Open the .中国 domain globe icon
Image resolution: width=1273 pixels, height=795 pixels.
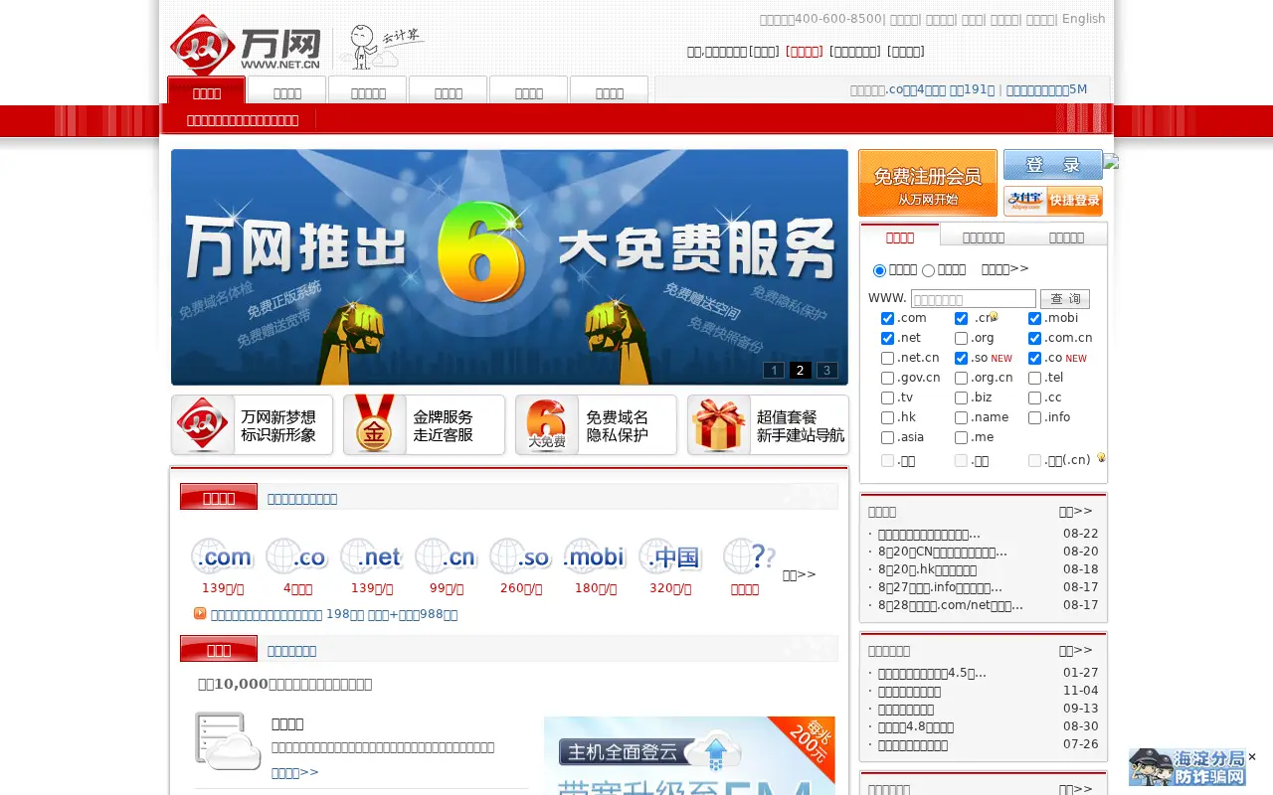pos(669,556)
